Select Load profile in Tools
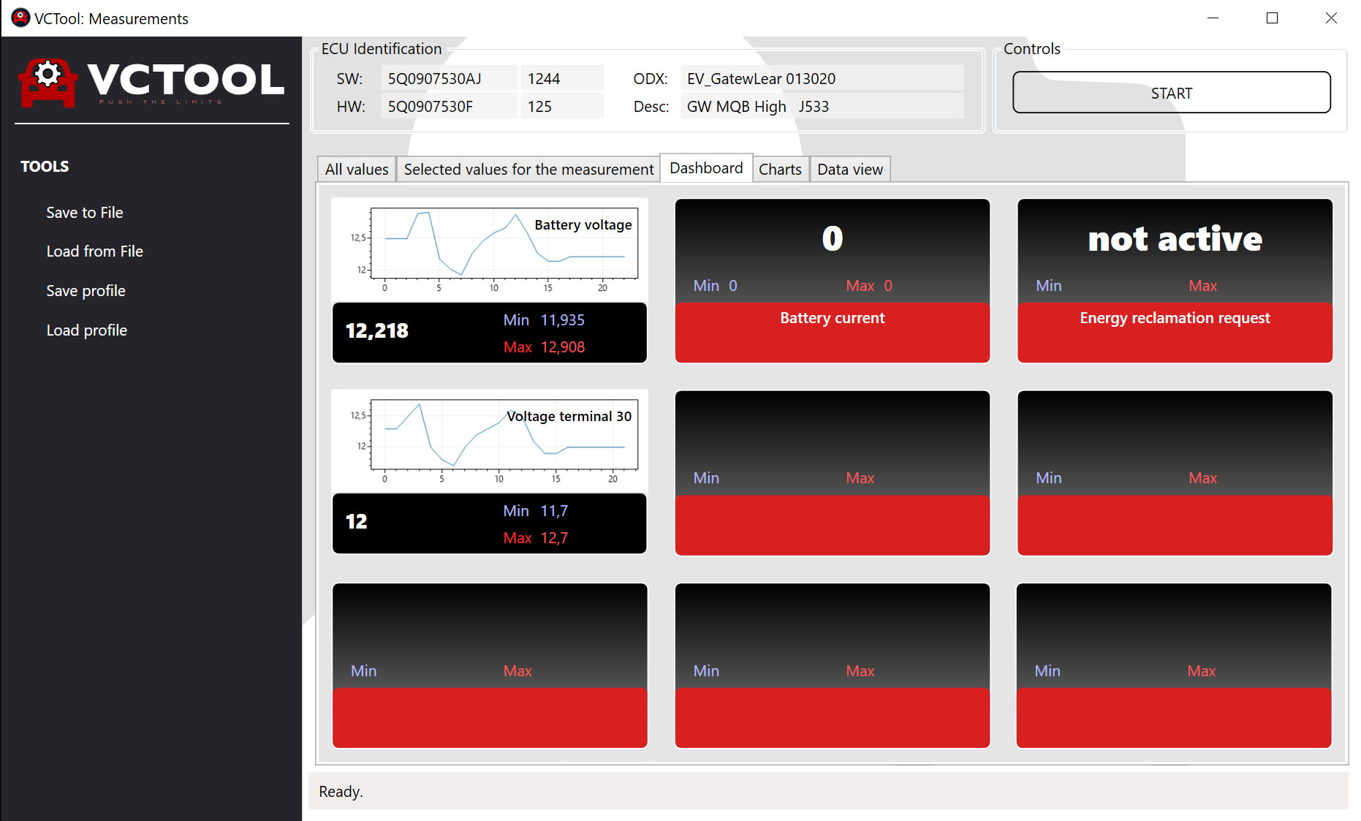The width and height of the screenshot is (1361, 821). (x=86, y=330)
